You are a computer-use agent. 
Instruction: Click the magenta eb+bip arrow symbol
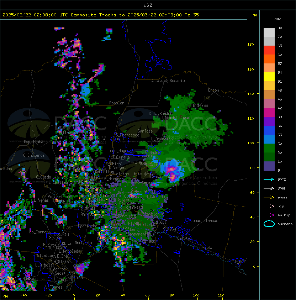click(269, 215)
